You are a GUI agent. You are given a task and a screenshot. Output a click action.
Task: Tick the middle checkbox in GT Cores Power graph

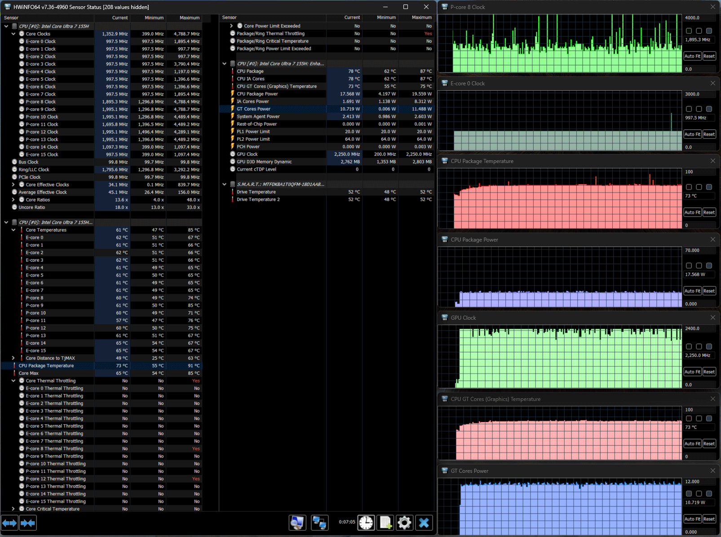point(699,494)
